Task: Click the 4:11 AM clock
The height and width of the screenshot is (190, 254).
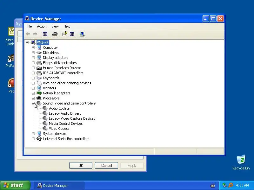Action: pos(242,185)
